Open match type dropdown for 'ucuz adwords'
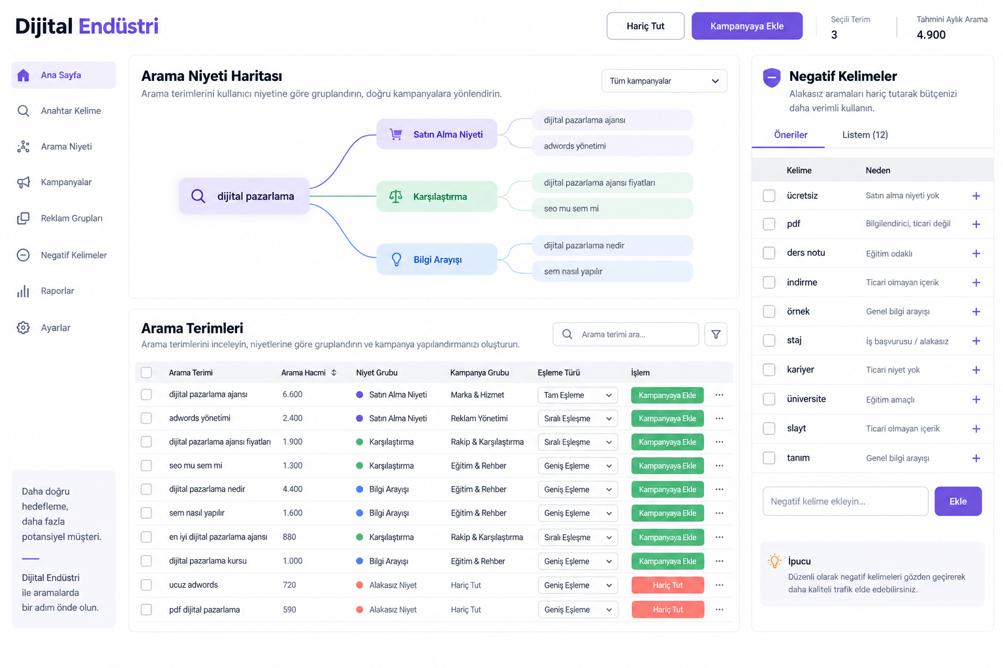The height and width of the screenshot is (668, 1003). pos(578,585)
